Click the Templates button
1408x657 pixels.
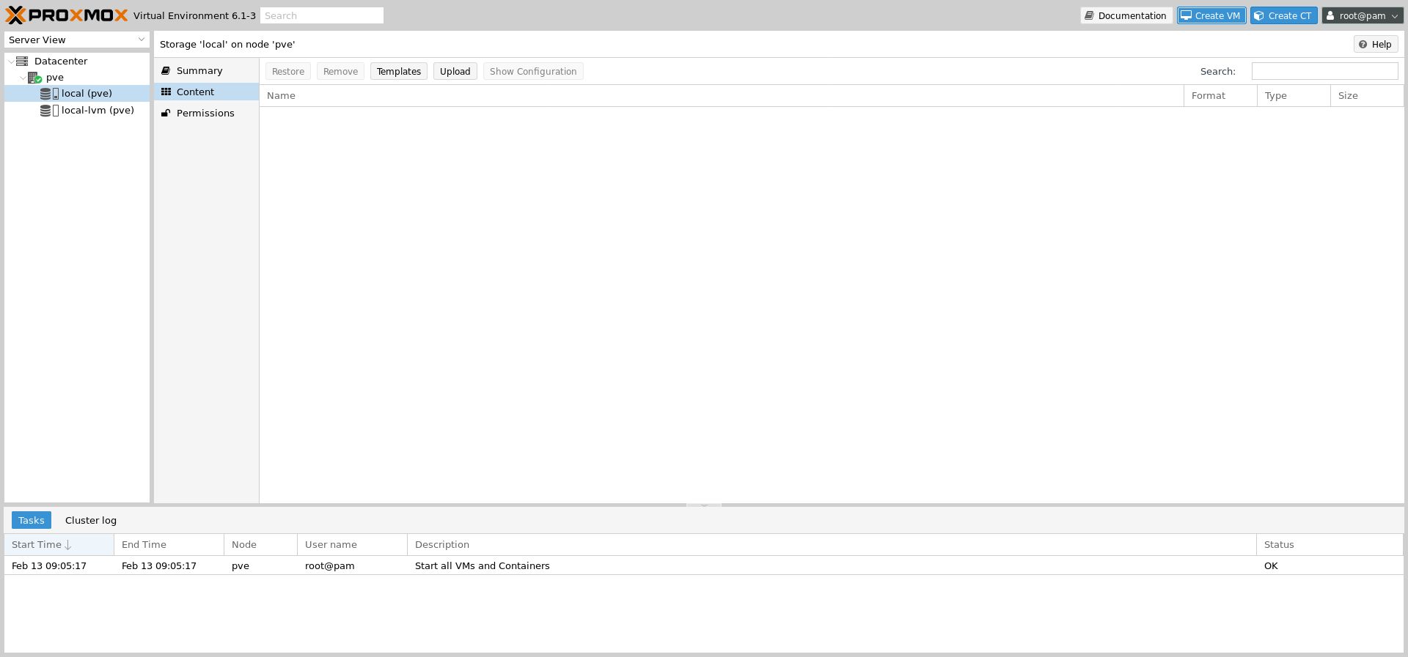pos(399,72)
